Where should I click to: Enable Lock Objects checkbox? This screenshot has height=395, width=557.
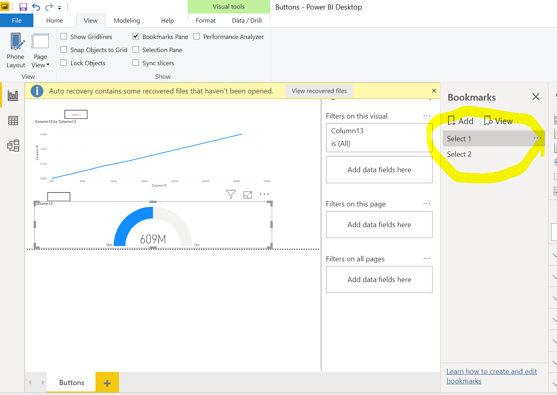[x=64, y=63]
